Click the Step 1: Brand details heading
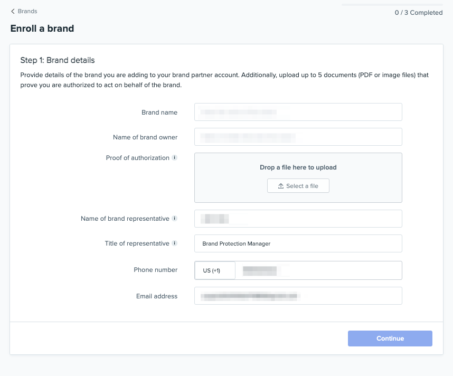453x376 pixels. [x=58, y=60]
